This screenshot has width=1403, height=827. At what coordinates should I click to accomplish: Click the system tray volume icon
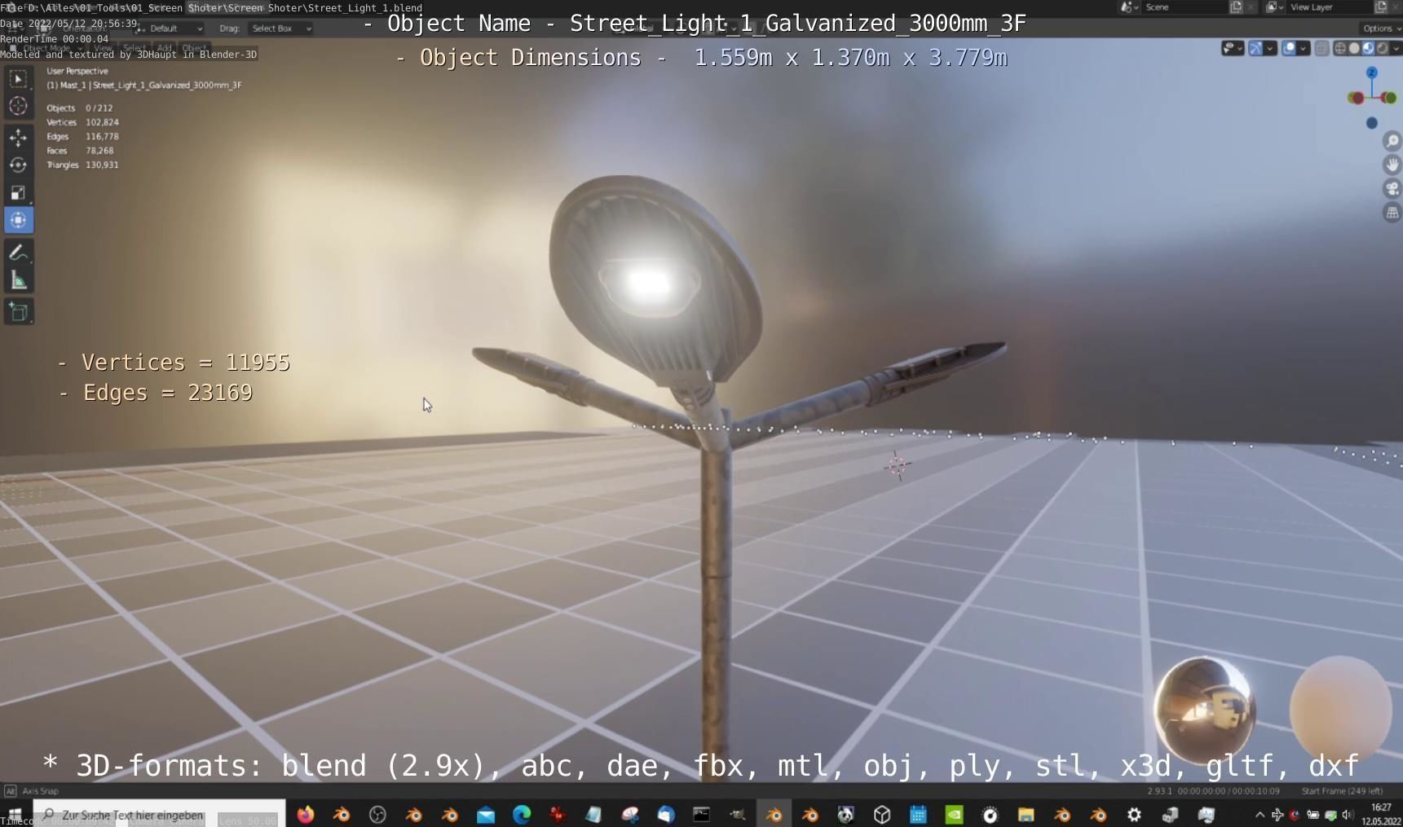1348,815
